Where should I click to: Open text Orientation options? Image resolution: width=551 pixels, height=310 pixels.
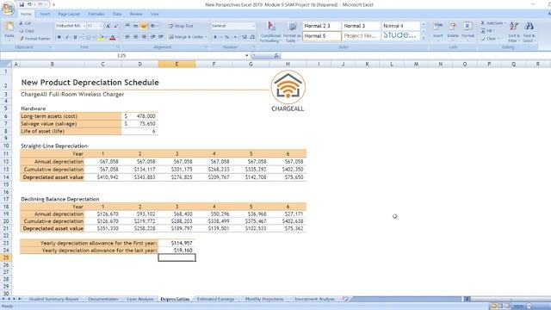(x=153, y=26)
